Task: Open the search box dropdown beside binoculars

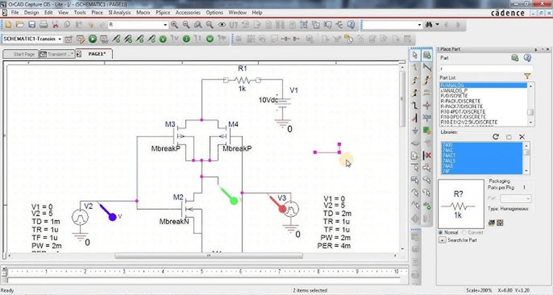Action: pyautogui.click(x=420, y=25)
